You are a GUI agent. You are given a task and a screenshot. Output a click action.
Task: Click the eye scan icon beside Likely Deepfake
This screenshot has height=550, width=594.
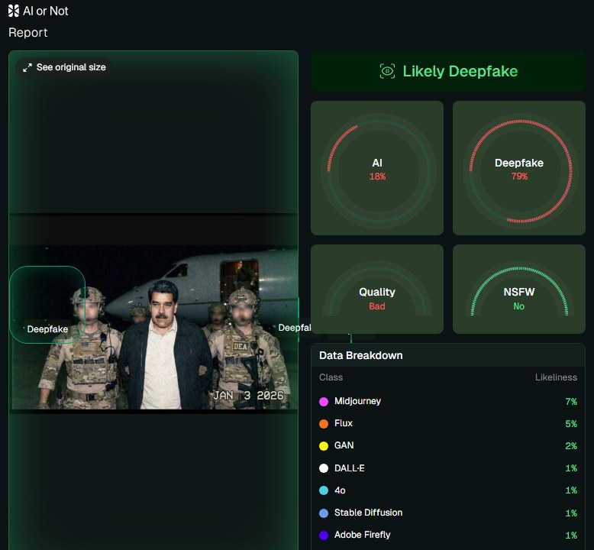[x=387, y=71]
